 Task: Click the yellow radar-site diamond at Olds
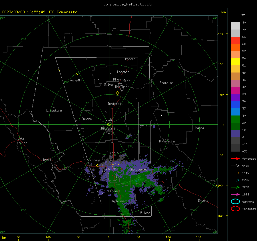[109, 125]
